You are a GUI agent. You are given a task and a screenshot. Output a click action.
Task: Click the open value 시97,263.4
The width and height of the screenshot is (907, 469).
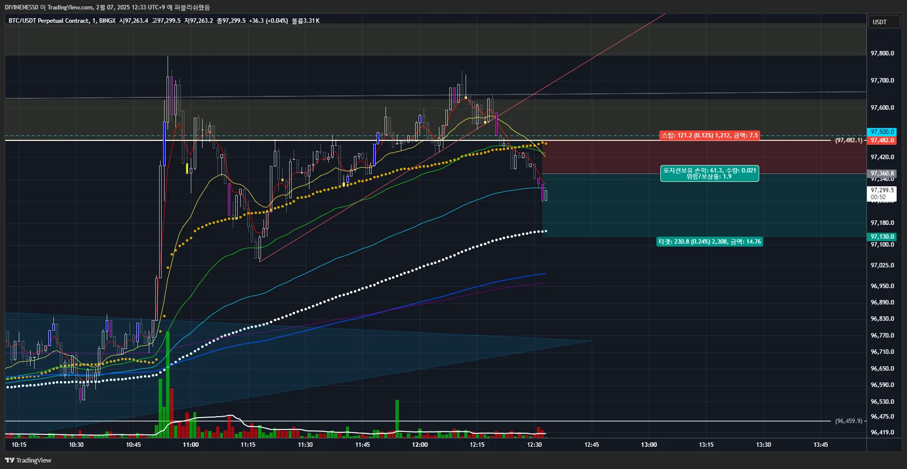coord(133,21)
